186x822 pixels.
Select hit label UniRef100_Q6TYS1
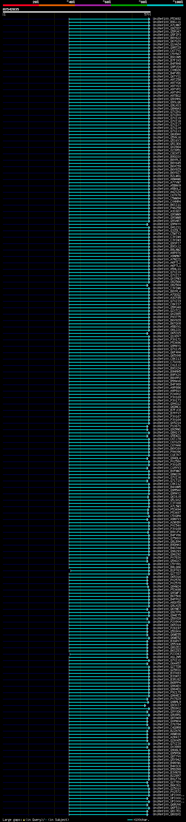click(167, 77)
